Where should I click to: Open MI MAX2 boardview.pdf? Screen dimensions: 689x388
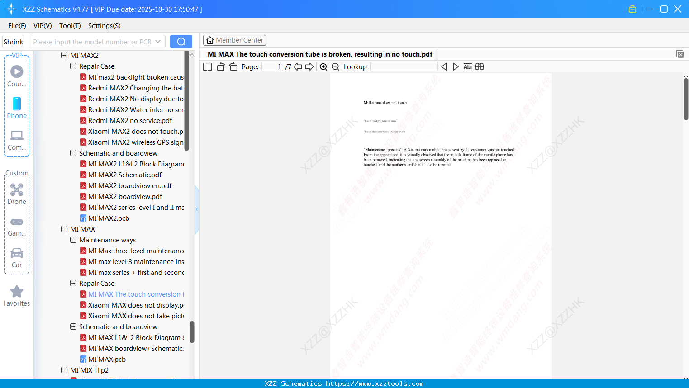[125, 197]
